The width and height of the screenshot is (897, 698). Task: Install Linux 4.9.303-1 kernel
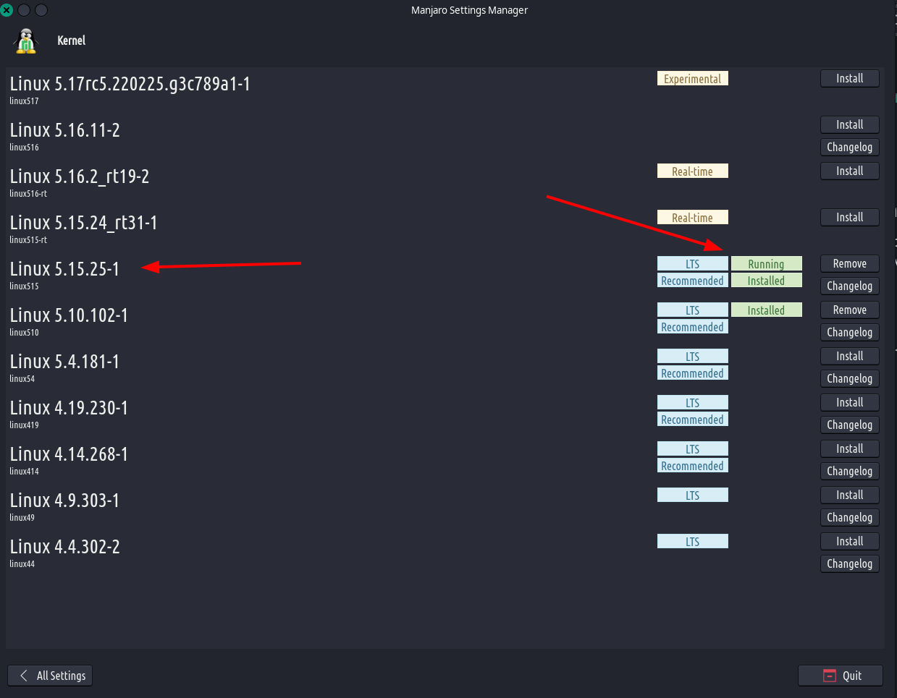tap(850, 495)
